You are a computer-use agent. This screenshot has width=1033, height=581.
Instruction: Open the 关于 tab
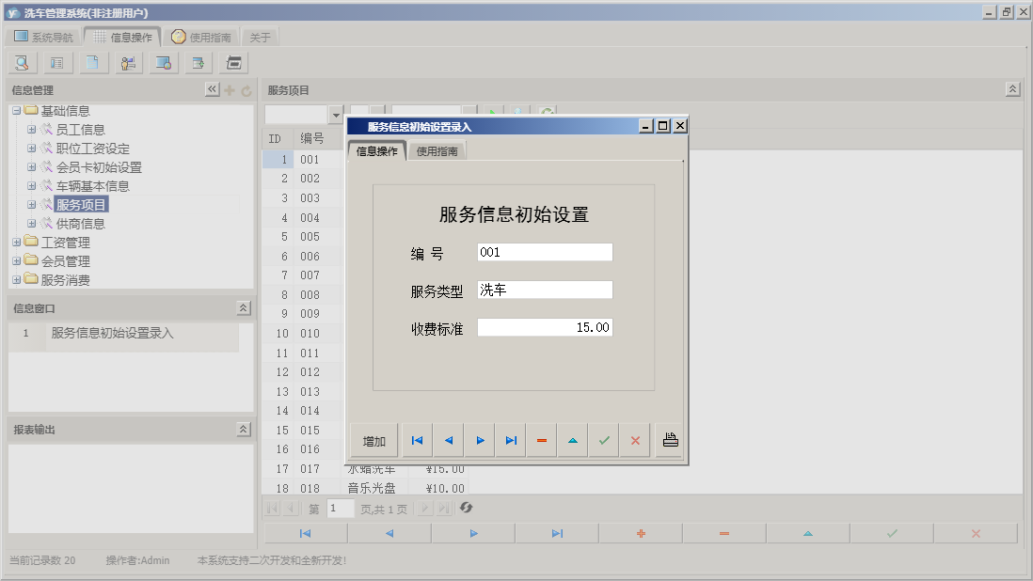click(x=261, y=37)
